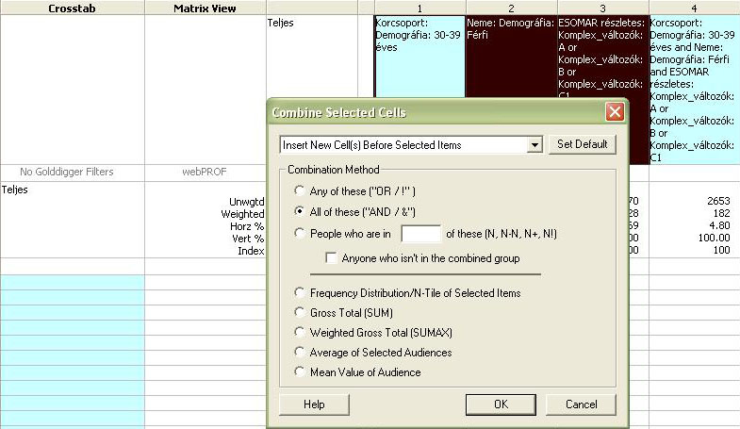Click the Korcsoport 30-39 éves column cell
Screen dimensions: 740x429
(419, 57)
